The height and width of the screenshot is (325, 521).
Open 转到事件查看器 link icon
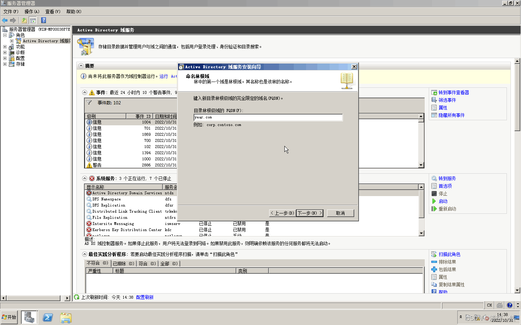coord(434,92)
